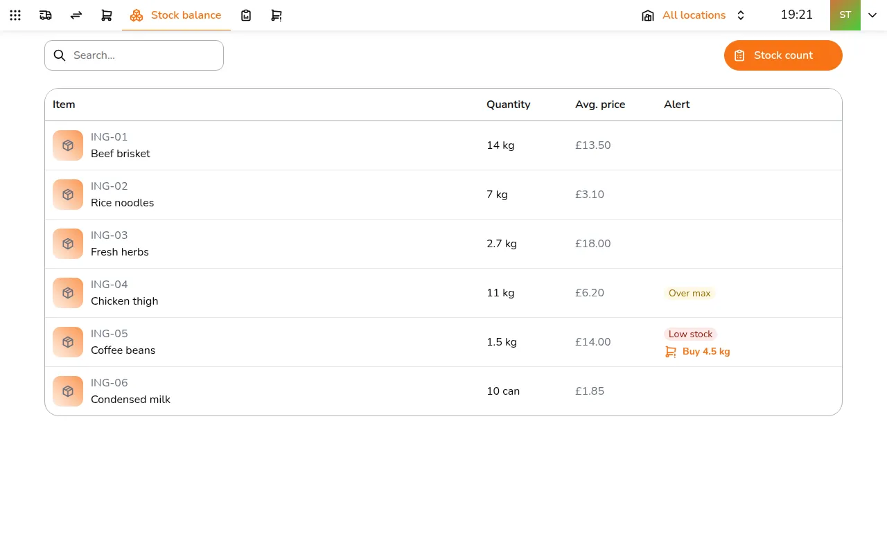Click the Condensed milk item icon
Image resolution: width=887 pixels, height=554 pixels.
pos(68,391)
